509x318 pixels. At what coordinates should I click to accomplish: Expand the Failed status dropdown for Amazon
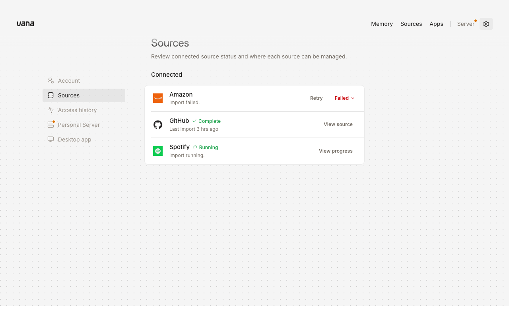pyautogui.click(x=344, y=98)
